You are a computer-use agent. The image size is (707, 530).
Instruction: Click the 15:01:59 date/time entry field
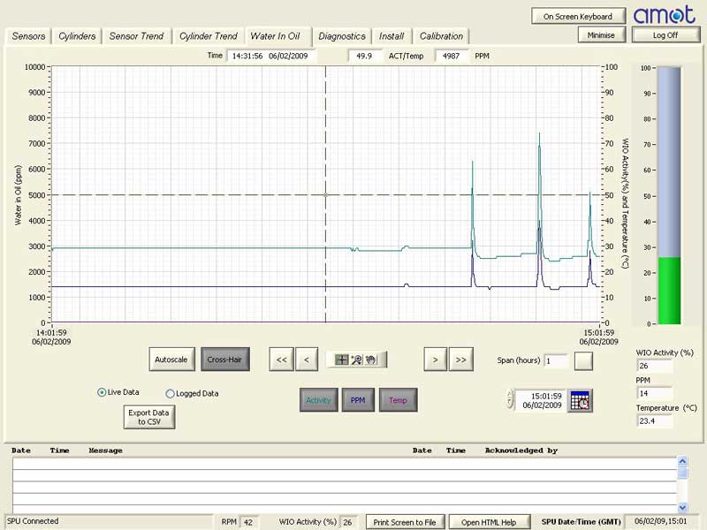click(x=540, y=400)
